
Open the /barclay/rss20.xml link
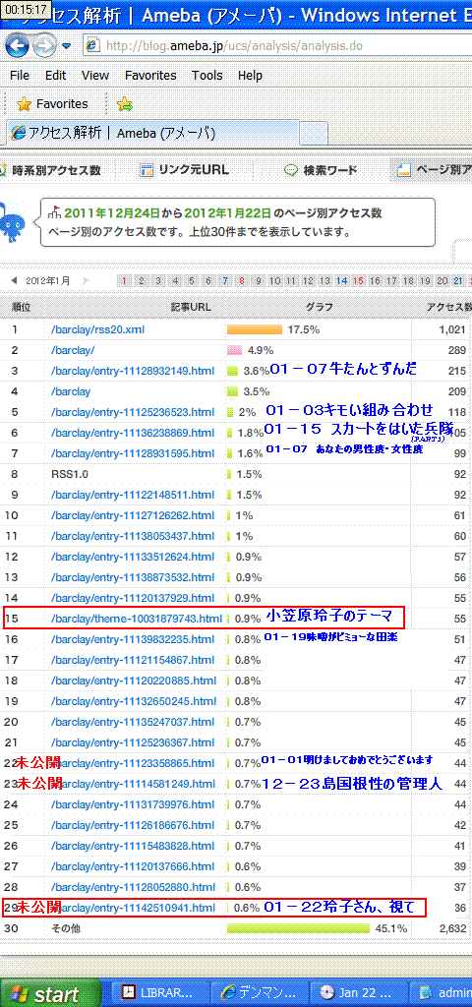click(97, 329)
